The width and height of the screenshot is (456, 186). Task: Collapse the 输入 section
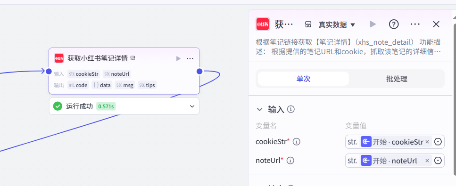(x=259, y=110)
